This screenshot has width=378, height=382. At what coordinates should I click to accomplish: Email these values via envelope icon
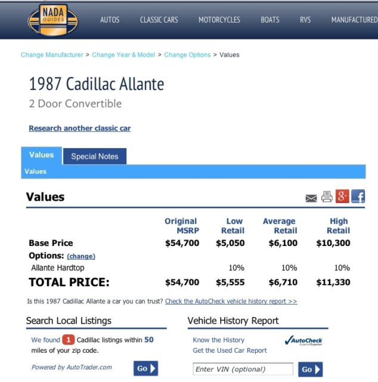[311, 198]
